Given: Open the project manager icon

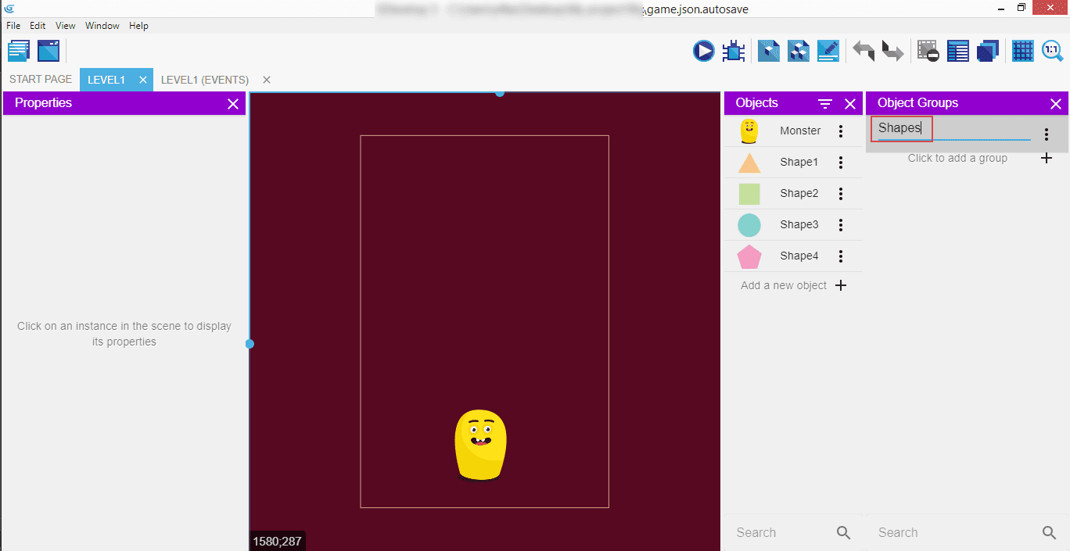Looking at the screenshot, I should 19,52.
